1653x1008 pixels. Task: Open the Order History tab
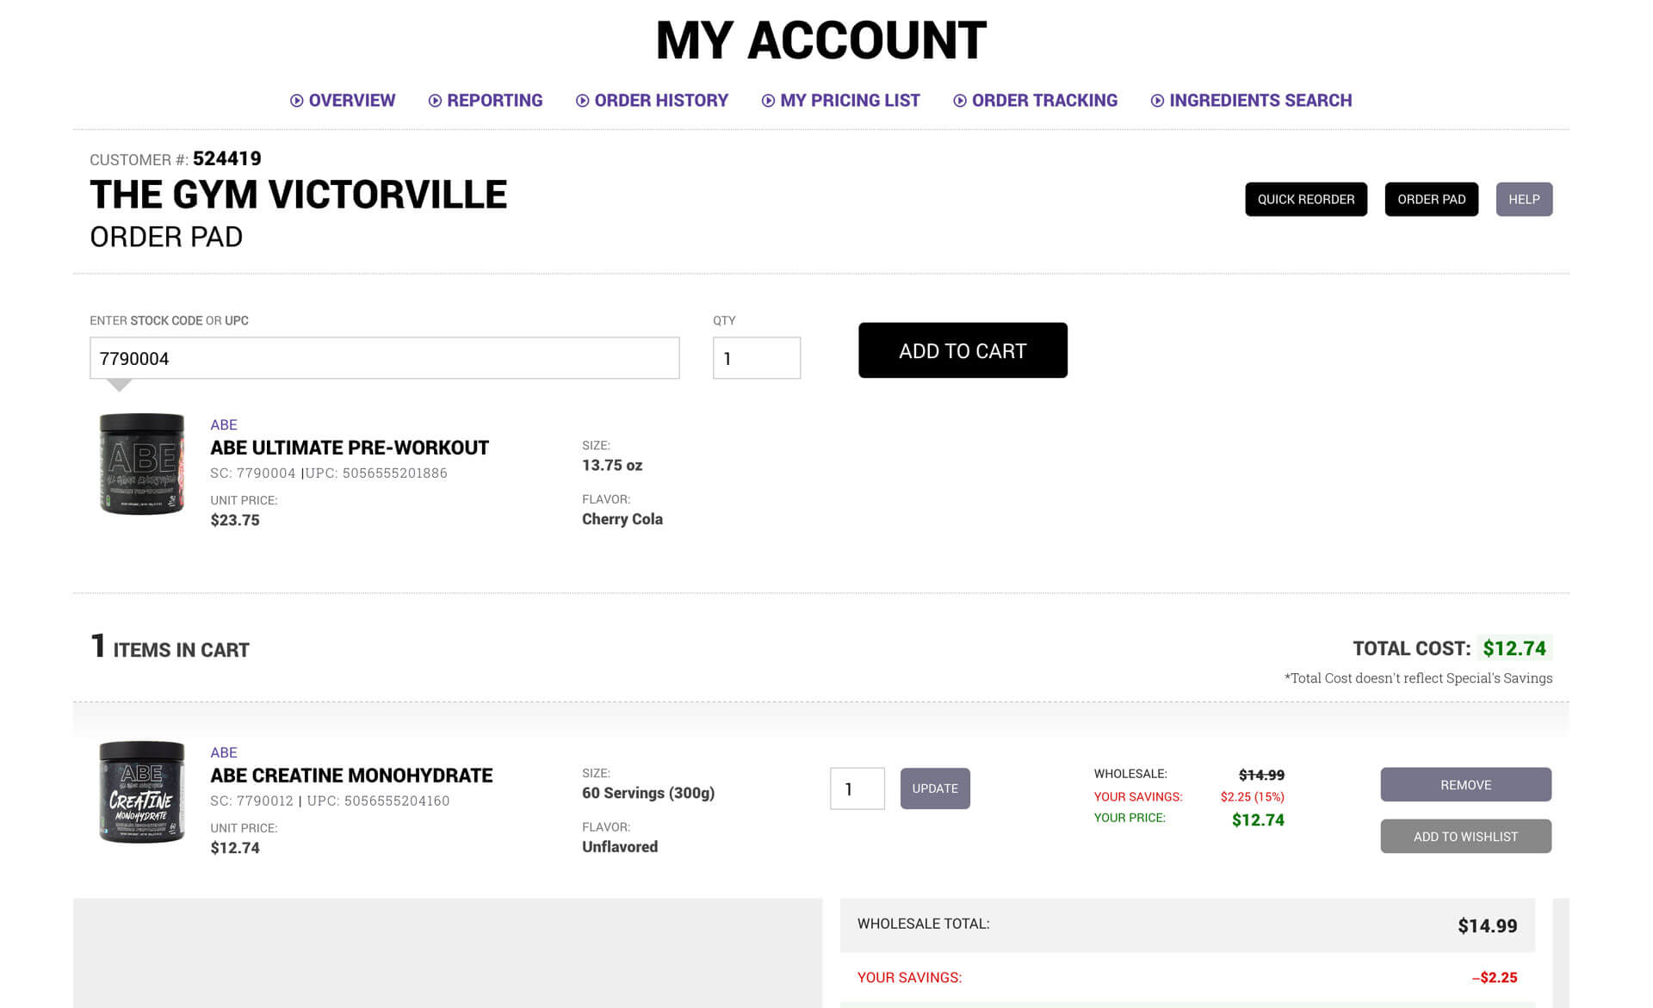pyautogui.click(x=660, y=101)
